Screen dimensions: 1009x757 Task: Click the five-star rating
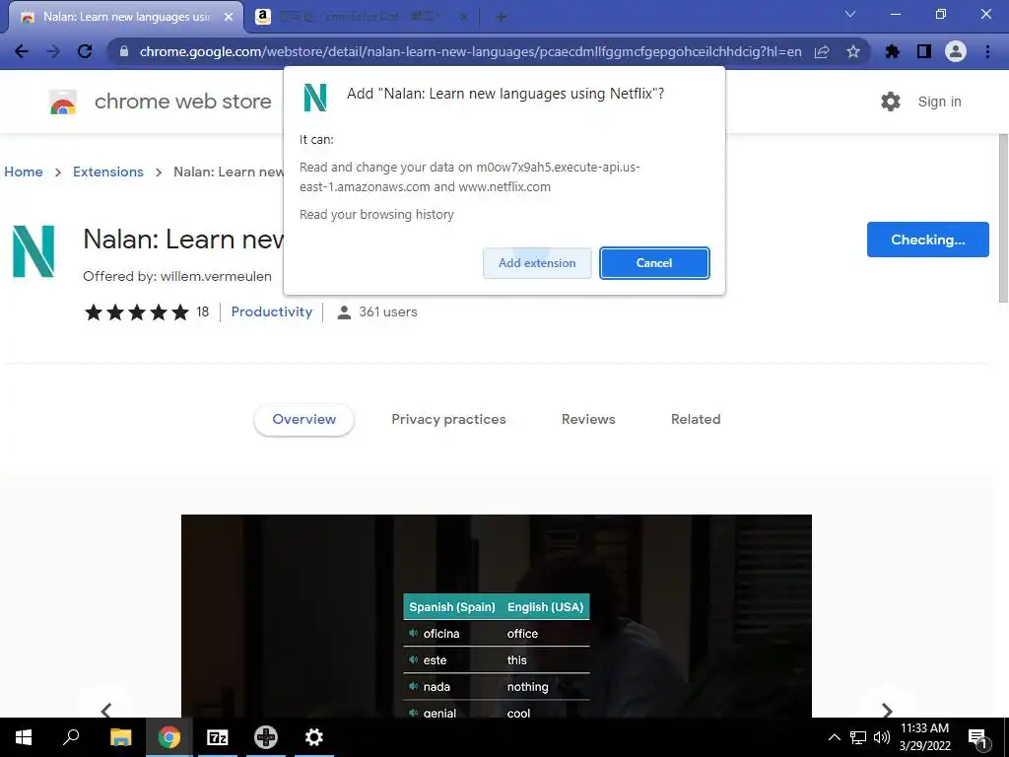[136, 312]
